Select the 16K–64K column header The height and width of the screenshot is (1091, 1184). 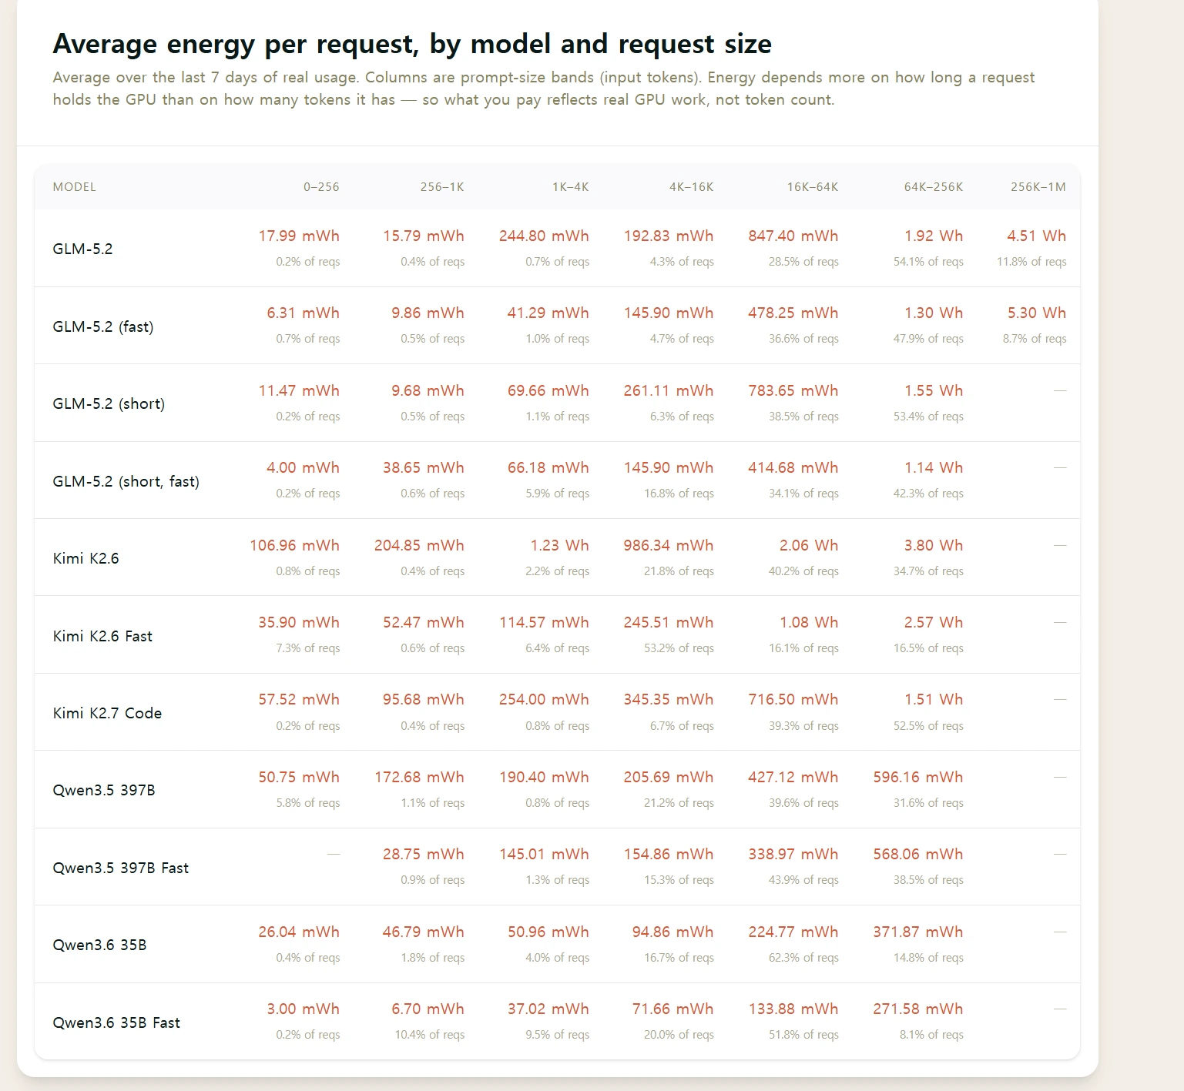tap(813, 187)
